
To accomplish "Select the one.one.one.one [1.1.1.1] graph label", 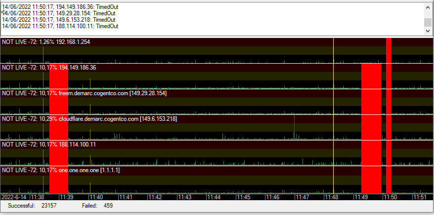I will pyautogui.click(x=60, y=170).
